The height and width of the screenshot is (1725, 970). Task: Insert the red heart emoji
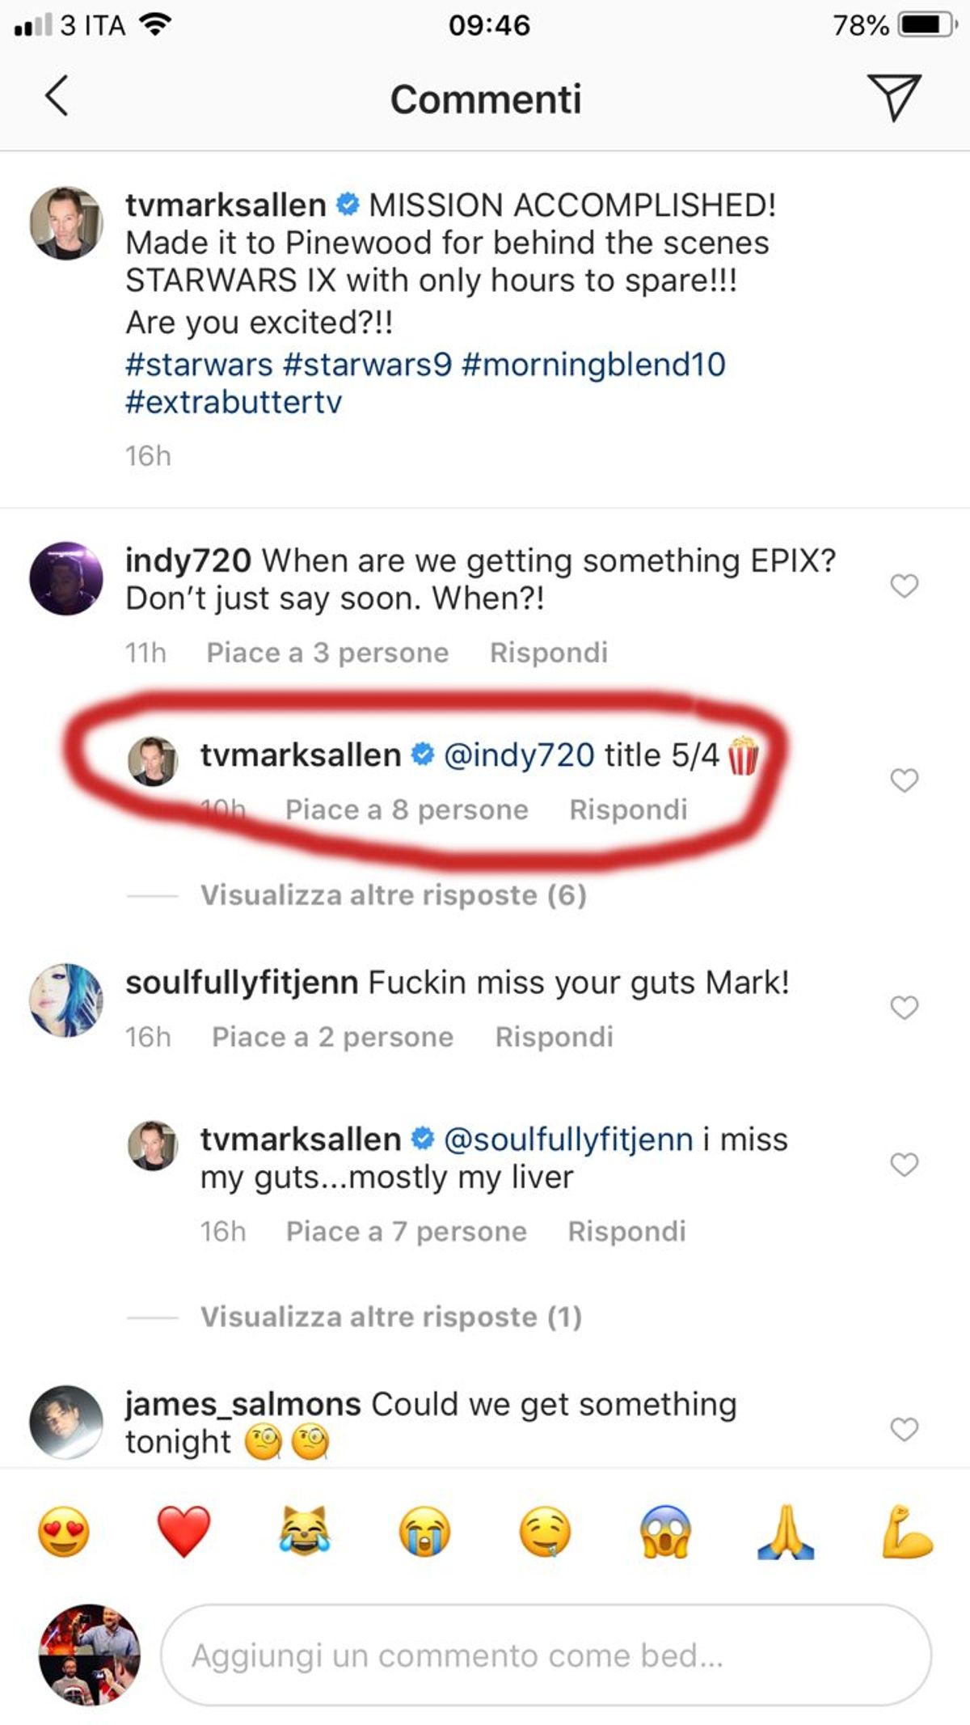pyautogui.click(x=183, y=1531)
